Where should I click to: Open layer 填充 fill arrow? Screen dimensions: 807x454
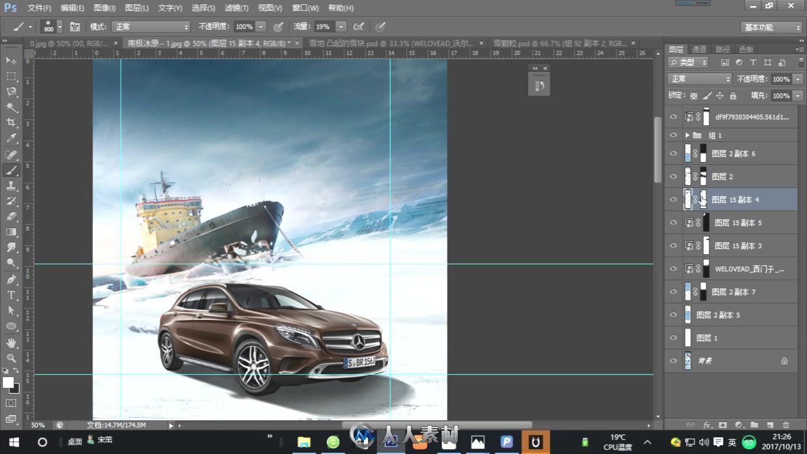[798, 96]
